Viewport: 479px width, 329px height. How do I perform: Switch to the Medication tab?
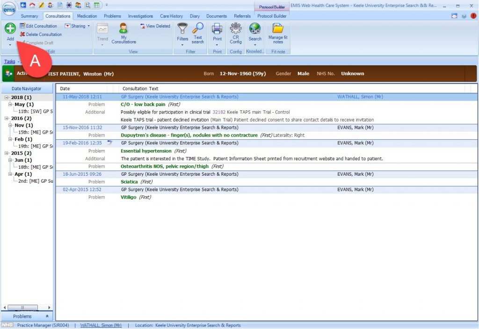click(87, 16)
